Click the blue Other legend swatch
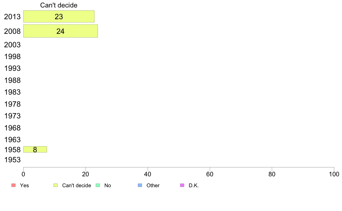This screenshot has height=211, width=342. click(x=140, y=185)
